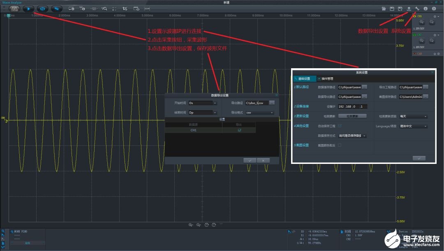Screen dimensions: 444x251
Task: Browse for data export path in system settings
Action: (x=364, y=97)
